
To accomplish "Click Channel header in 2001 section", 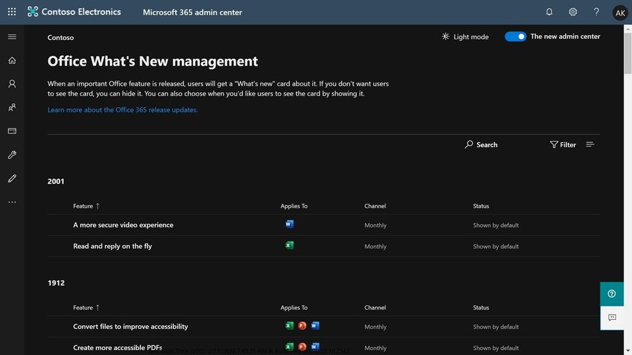I will [x=375, y=206].
